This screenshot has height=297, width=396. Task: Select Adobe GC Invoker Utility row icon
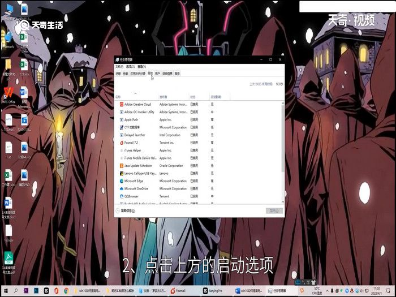click(122, 112)
